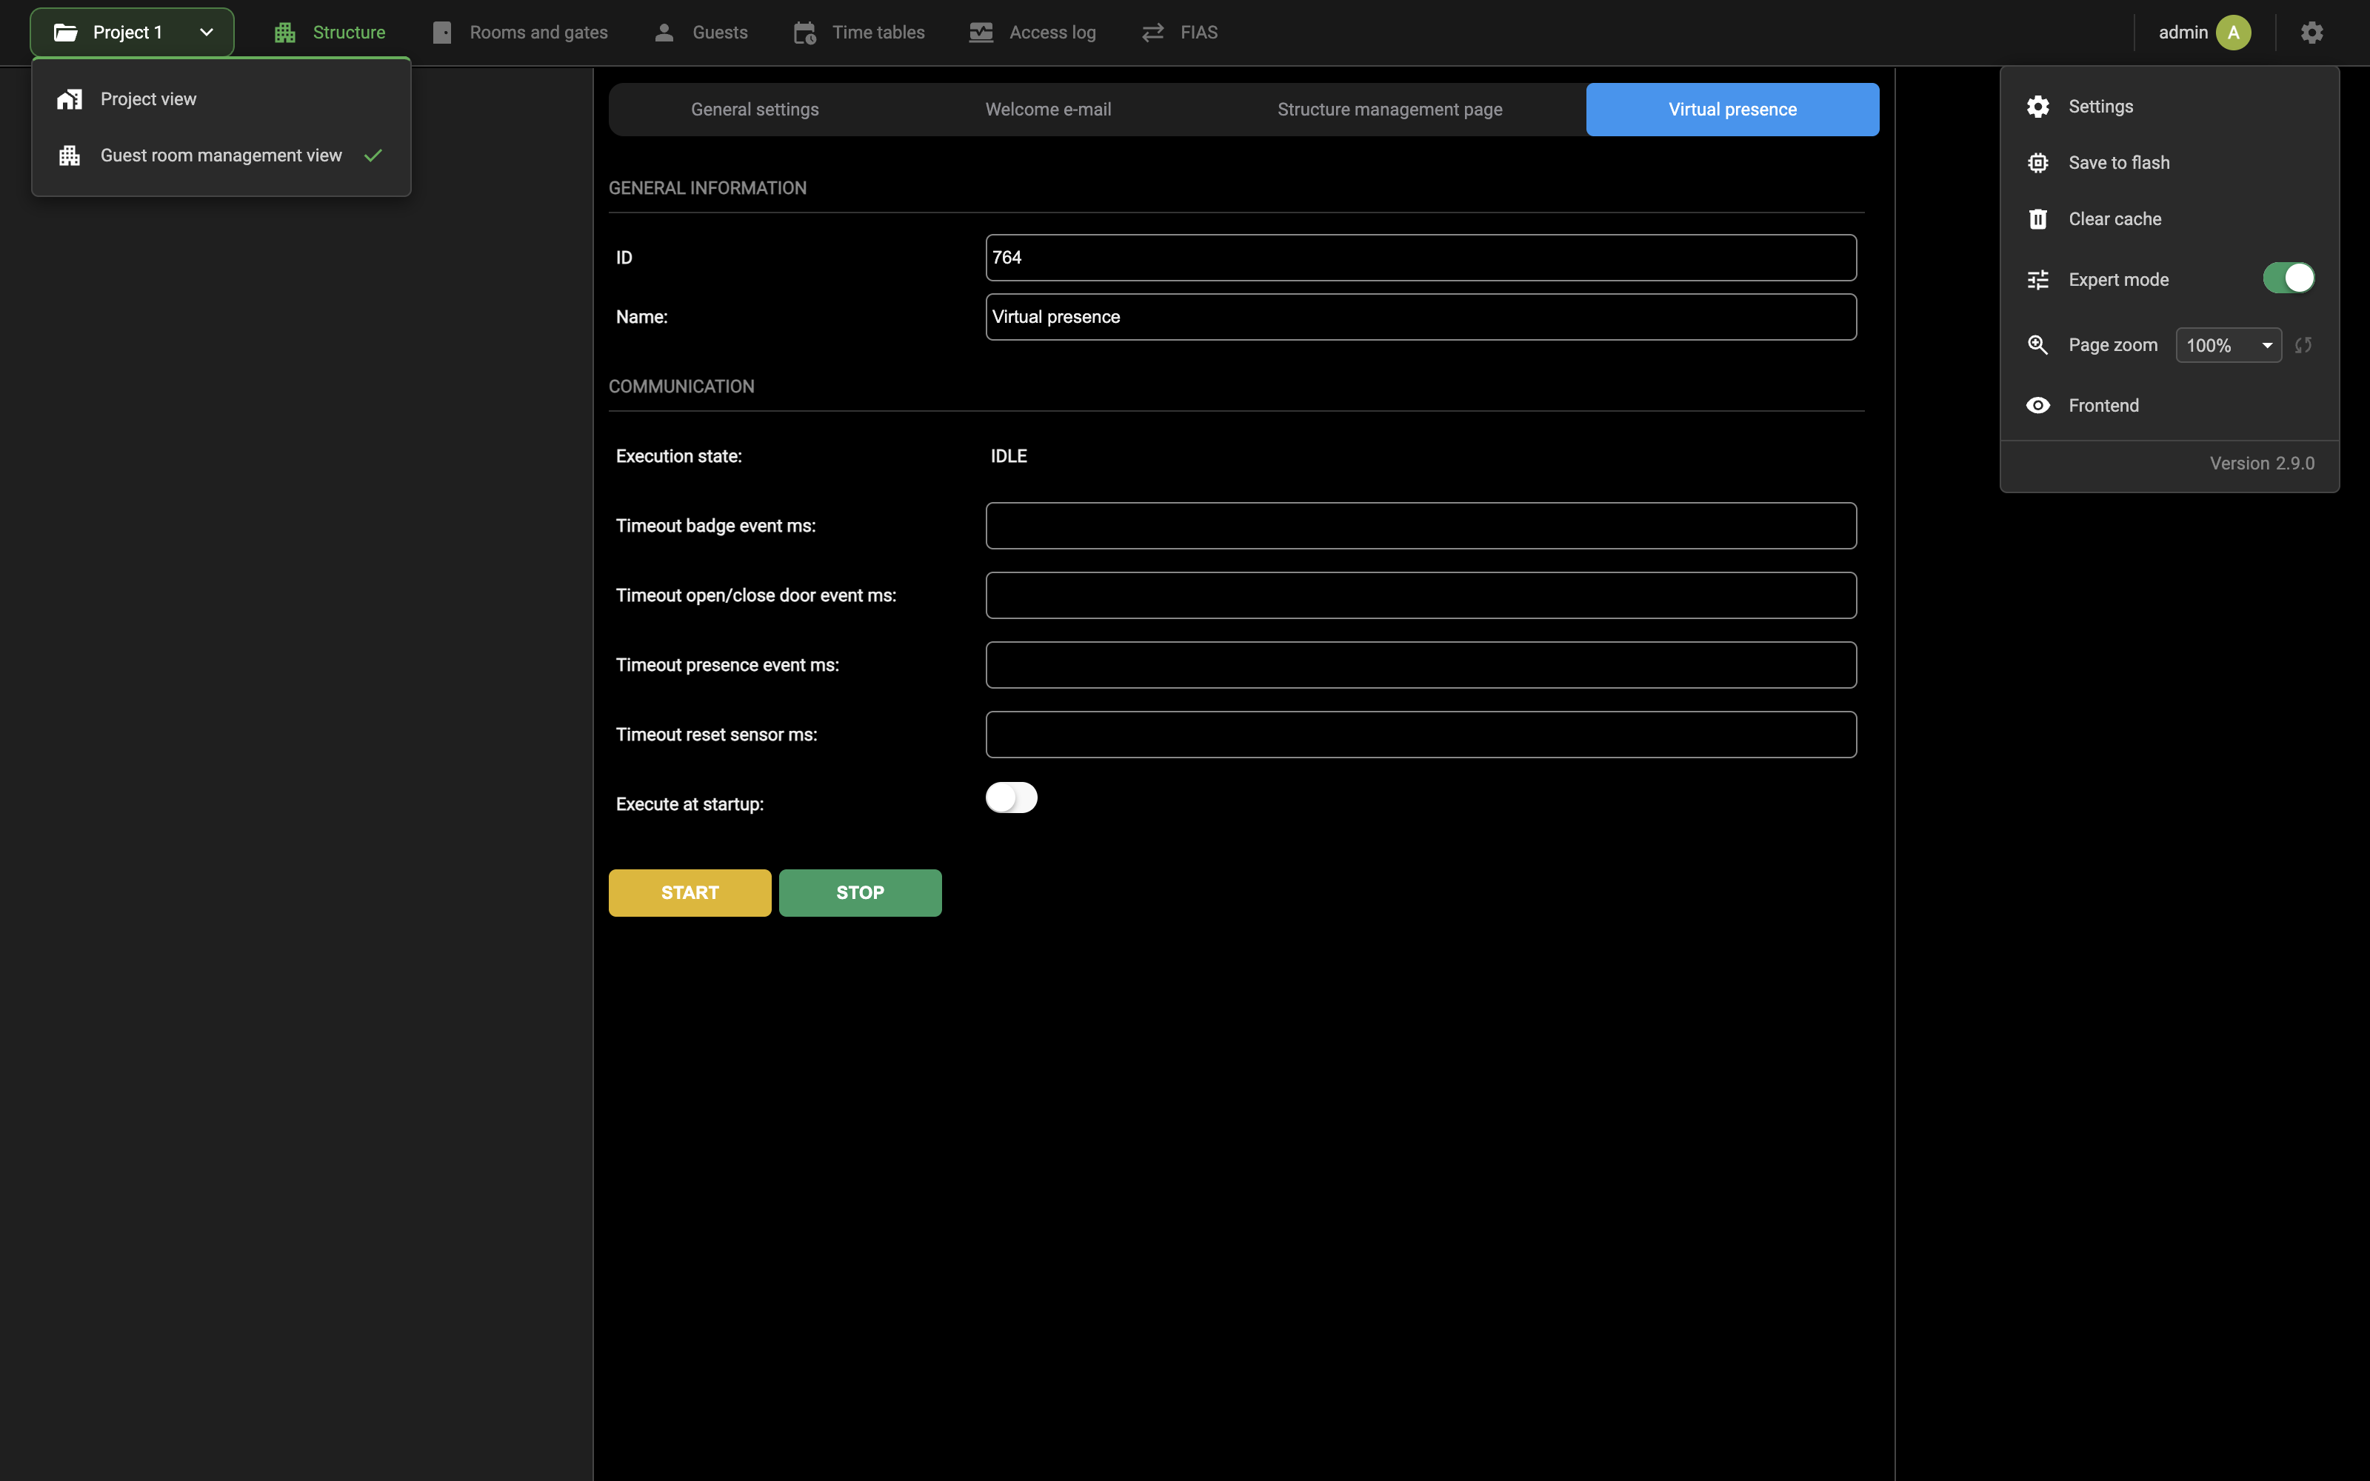
Task: Enable the Execute at startup toggle
Action: [x=1011, y=798]
